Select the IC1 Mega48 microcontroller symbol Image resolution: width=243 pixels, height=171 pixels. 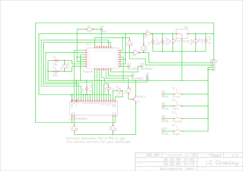tap(103, 58)
